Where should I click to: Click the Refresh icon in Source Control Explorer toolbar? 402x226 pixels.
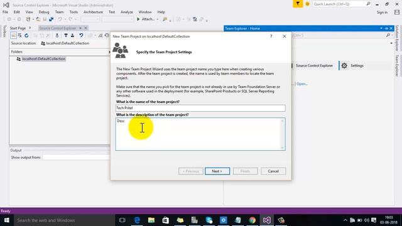(x=26, y=36)
